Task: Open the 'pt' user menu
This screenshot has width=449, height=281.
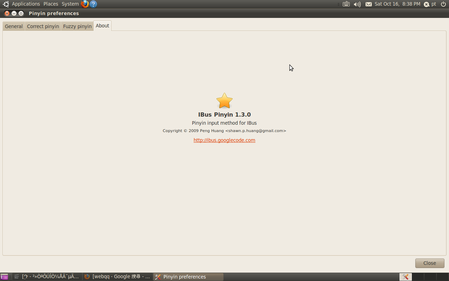Action: coord(434,4)
